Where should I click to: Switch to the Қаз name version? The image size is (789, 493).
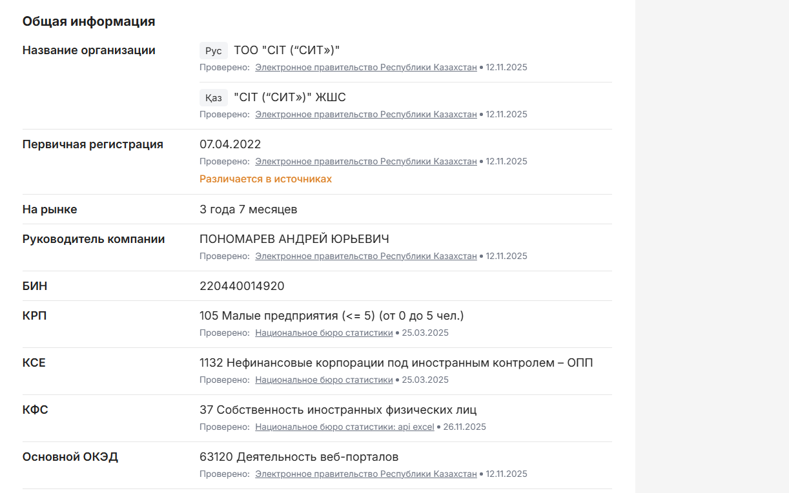(x=214, y=97)
